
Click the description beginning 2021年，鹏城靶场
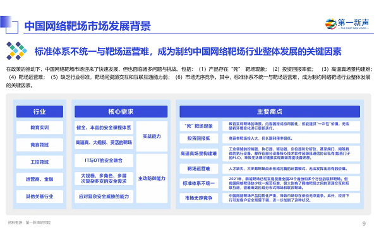coord(291,183)
